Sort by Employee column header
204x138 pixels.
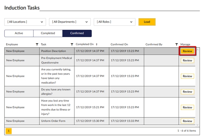click(x=12, y=45)
